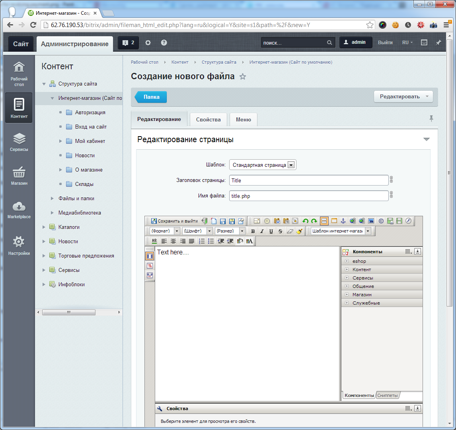Click the Undo arrow in editor toolbar
456x430 pixels.
click(x=305, y=221)
